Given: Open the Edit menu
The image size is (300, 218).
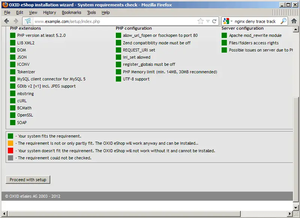Looking at the screenshot, I should click(x=19, y=12).
